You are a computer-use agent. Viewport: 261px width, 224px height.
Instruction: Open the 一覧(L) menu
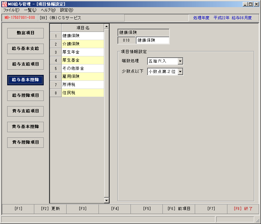(x=30, y=10)
